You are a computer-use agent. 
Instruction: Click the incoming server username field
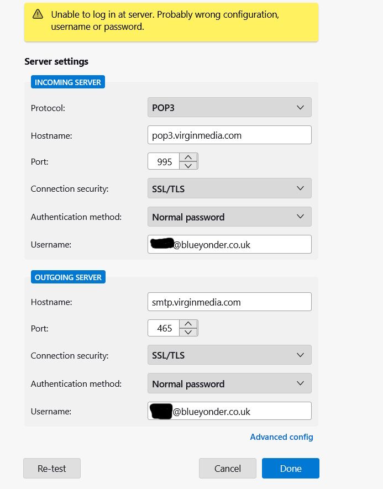coord(229,244)
